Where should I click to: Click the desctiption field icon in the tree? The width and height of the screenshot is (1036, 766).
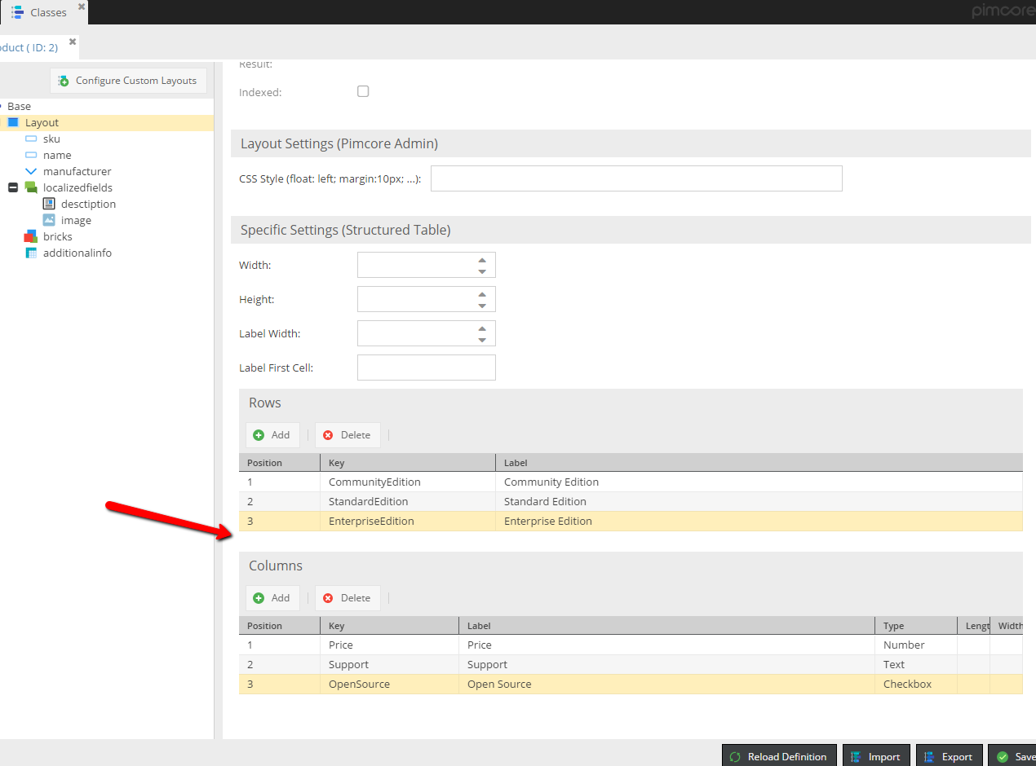pyautogui.click(x=49, y=204)
